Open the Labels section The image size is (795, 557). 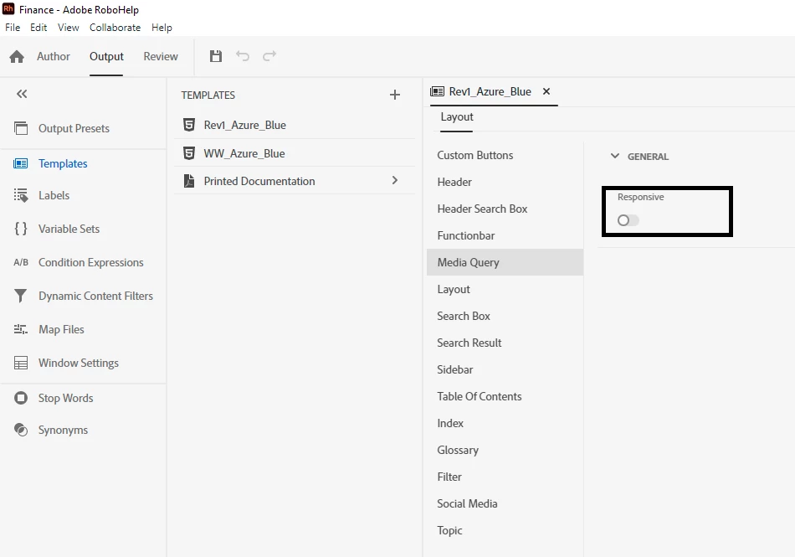pos(54,195)
